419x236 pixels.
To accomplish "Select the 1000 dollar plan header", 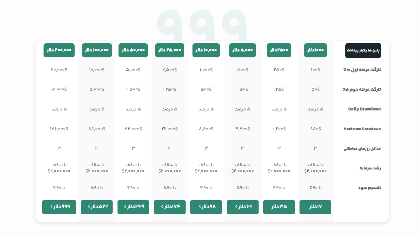I will pos(315,50).
